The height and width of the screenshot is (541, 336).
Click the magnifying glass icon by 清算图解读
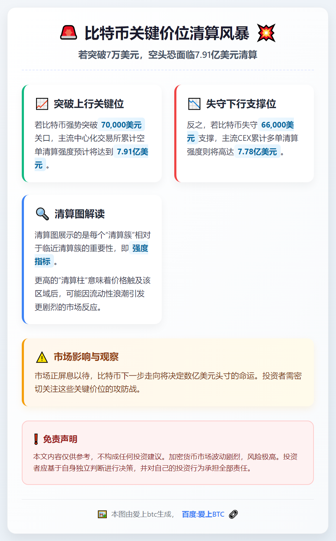pyautogui.click(x=42, y=214)
